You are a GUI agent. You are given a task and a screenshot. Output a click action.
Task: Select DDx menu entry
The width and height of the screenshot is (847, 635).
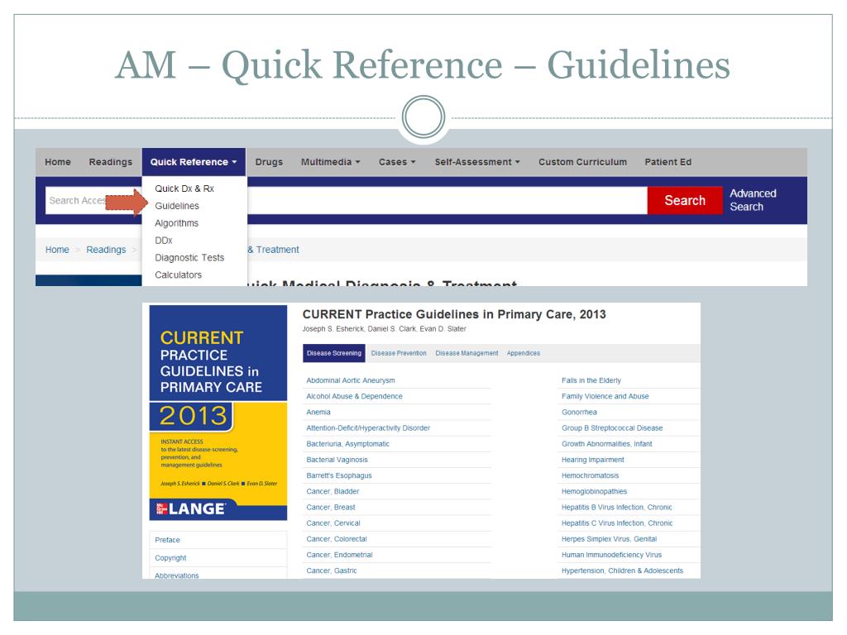click(164, 241)
